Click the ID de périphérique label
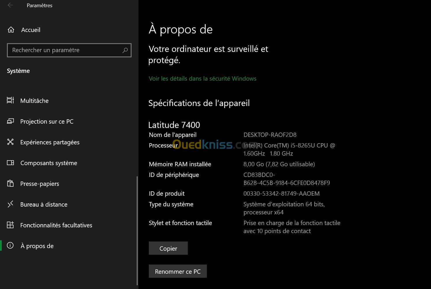Image resolution: width=431 pixels, height=289 pixels. pyautogui.click(x=174, y=175)
